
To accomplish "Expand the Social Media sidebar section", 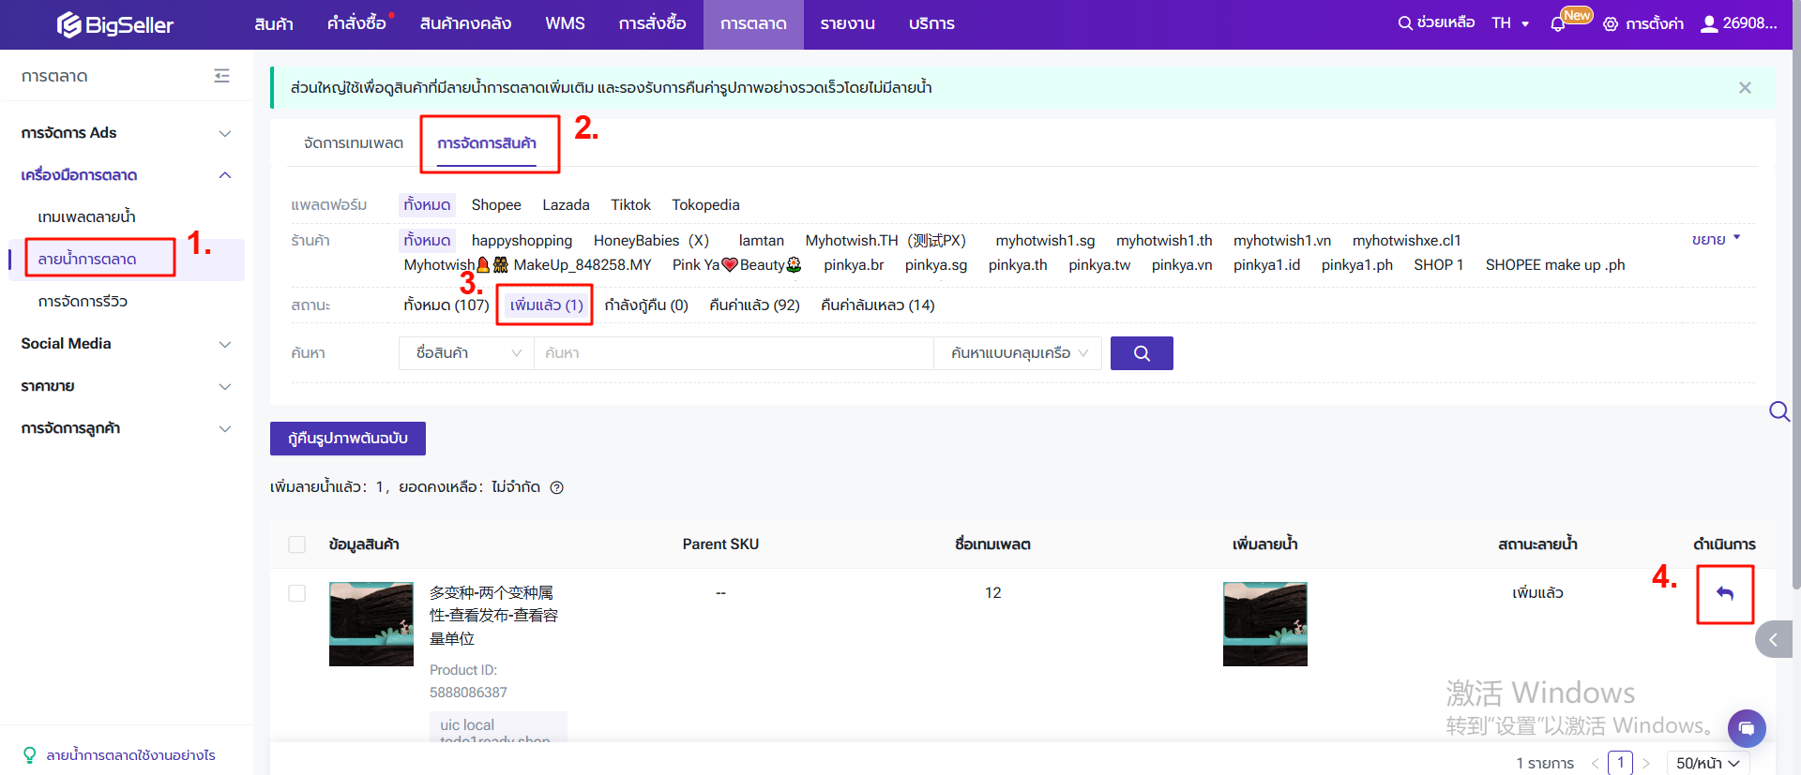I will click(x=126, y=344).
